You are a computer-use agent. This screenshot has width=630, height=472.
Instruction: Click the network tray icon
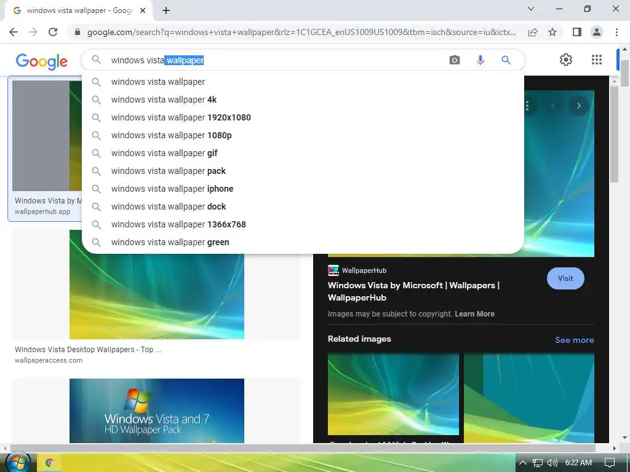tap(537, 463)
